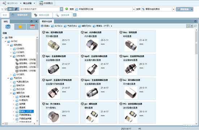Open the 'bd' internal-external thread fitting thumbnail

[x=92, y=45]
